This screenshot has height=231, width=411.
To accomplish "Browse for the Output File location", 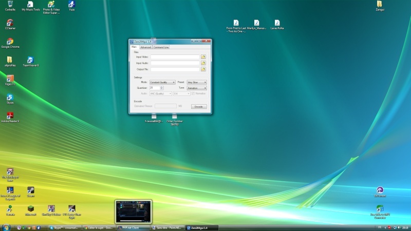I will point(203,69).
